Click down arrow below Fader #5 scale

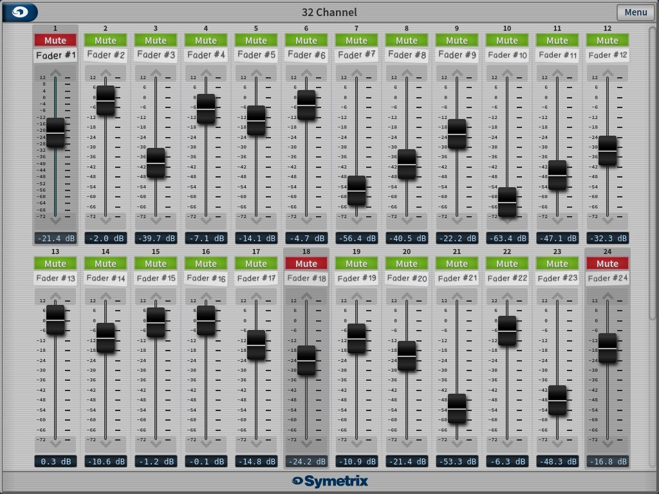[x=256, y=220]
